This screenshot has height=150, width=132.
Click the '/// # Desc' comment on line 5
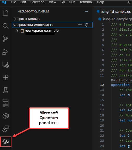tap(121, 45)
